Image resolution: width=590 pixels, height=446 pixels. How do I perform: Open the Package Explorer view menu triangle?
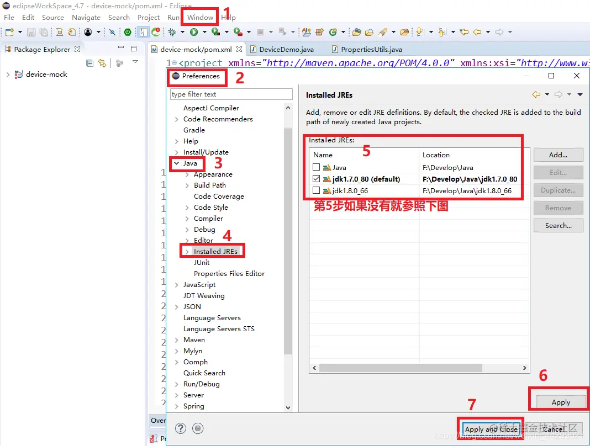[x=135, y=62]
